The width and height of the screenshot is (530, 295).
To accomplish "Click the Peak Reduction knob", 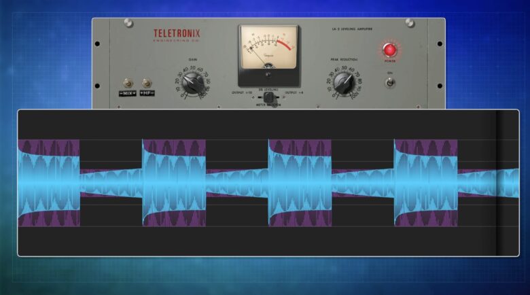I will pyautogui.click(x=345, y=84).
